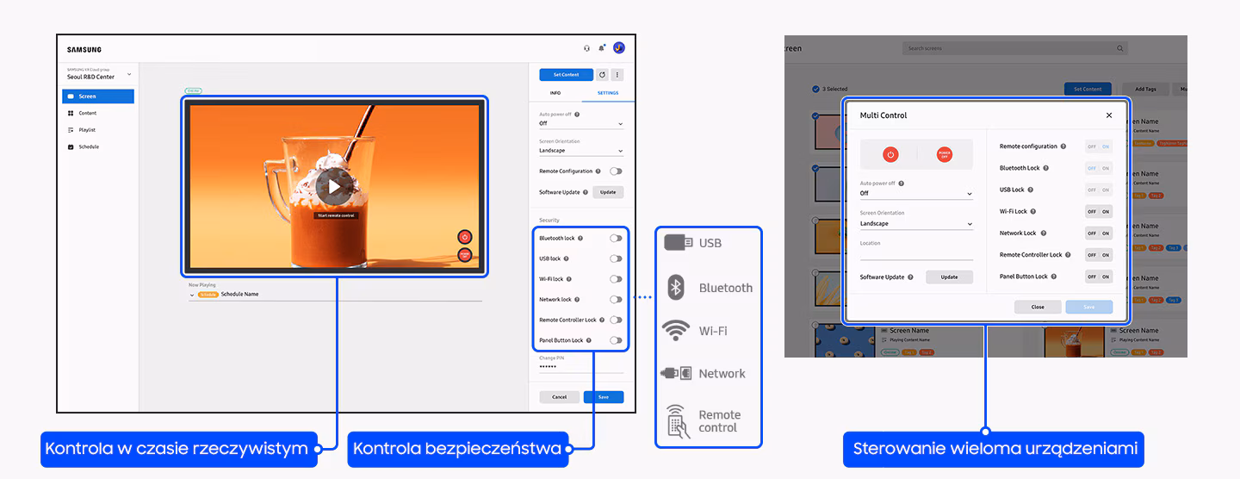
Task: Enable the Remote Configuration switch
Action: click(x=615, y=171)
